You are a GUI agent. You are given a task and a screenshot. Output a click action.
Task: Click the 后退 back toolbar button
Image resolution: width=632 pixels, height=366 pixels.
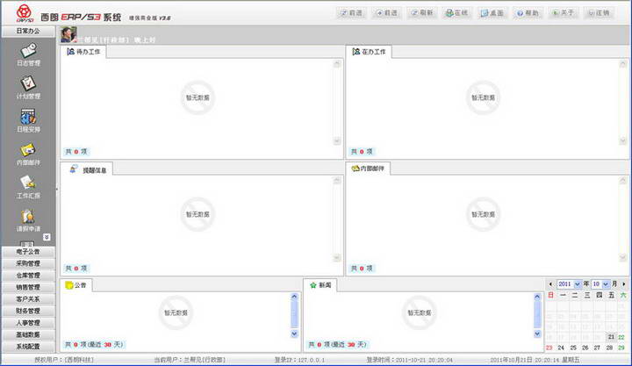[x=350, y=13]
